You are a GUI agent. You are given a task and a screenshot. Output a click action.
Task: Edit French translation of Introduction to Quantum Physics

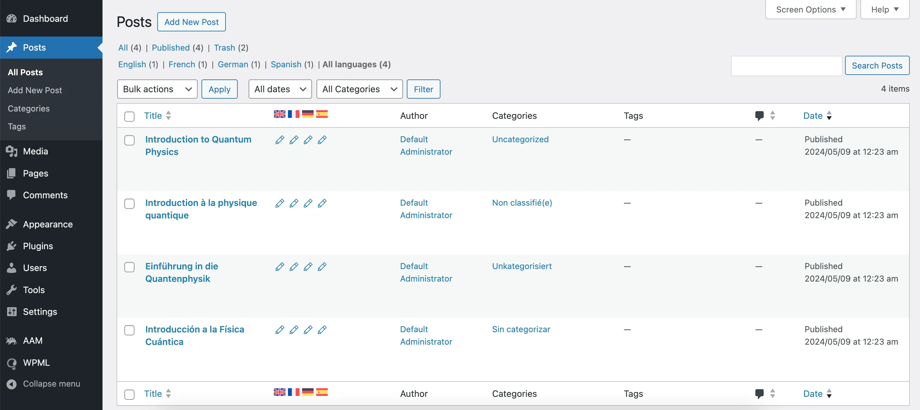294,140
